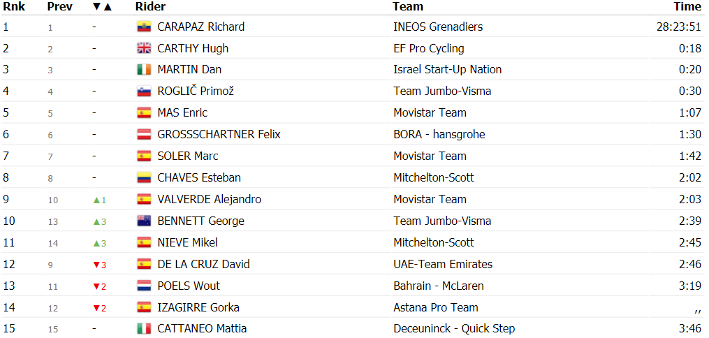
Task: Sort table by Time column header
Action: (x=687, y=6)
